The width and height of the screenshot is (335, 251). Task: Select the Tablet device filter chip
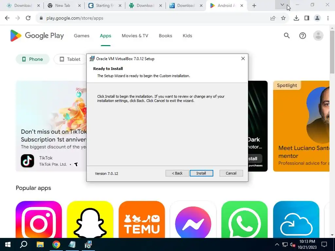tap(70, 59)
